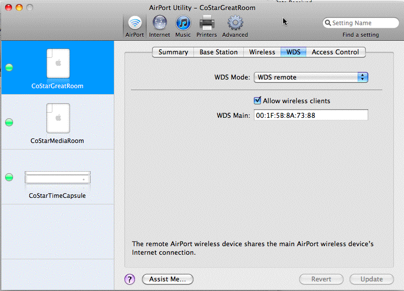Click the CoStarGreatRoom label in sidebar
The image size is (404, 291).
pos(57,86)
